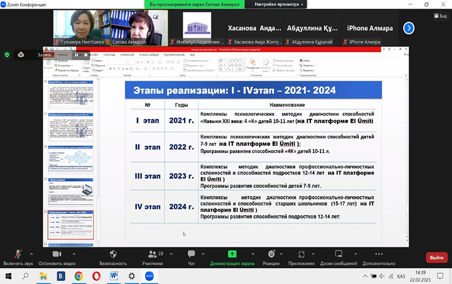Click the green encryption shield icon
The width and height of the screenshot is (452, 284).
[x=7, y=55]
